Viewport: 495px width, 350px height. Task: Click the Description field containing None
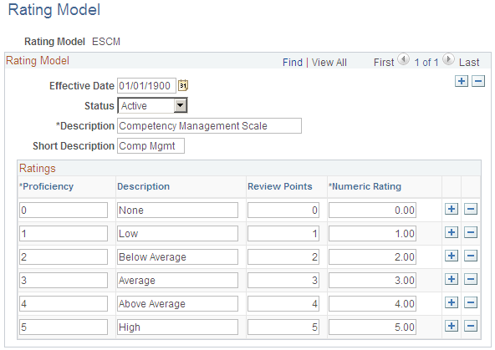click(x=177, y=210)
